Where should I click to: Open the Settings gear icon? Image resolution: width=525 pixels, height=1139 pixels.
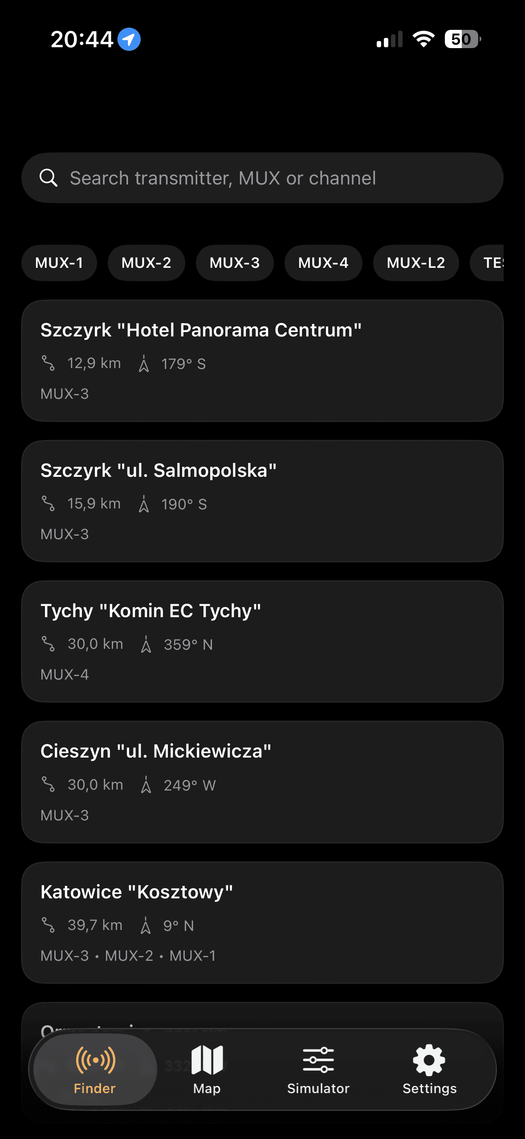(x=429, y=1060)
